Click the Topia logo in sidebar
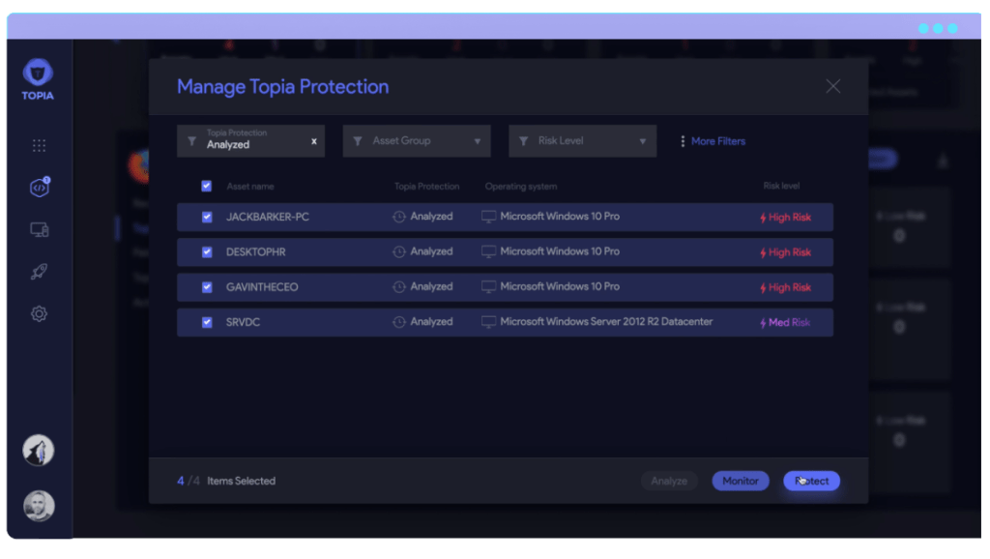Image resolution: width=990 pixels, height=559 pixels. (x=39, y=77)
